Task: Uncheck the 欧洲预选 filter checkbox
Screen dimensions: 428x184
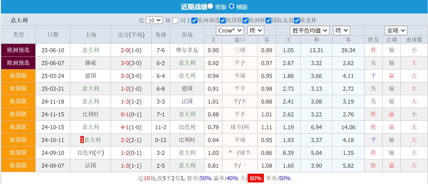Action: [x=194, y=20]
